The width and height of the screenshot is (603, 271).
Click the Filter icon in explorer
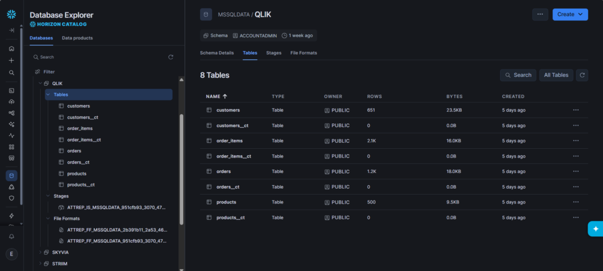pyautogui.click(x=37, y=72)
